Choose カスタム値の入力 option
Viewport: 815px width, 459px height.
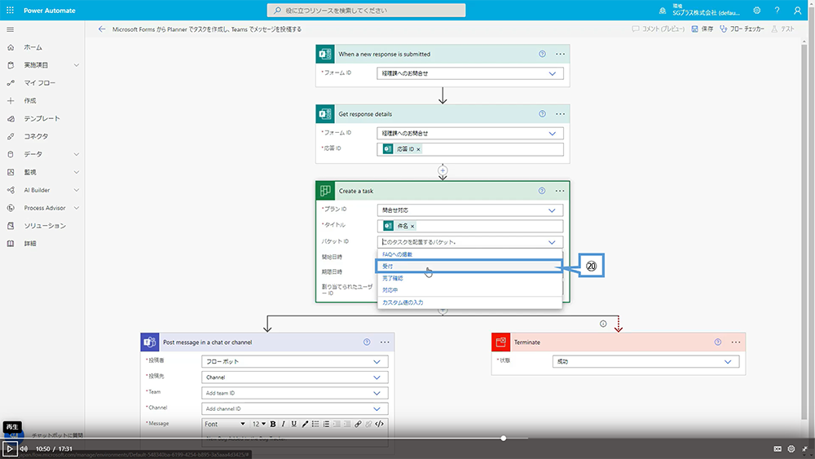point(470,302)
